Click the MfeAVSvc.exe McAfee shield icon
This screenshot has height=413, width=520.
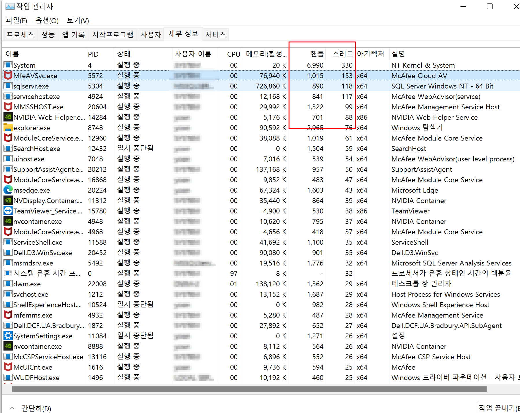pyautogui.click(x=8, y=75)
